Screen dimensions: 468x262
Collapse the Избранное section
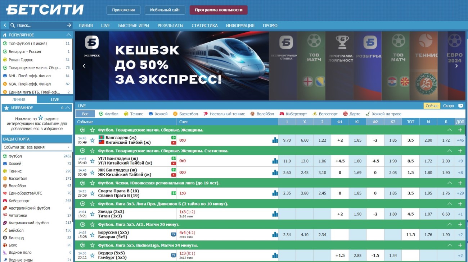coord(68,108)
